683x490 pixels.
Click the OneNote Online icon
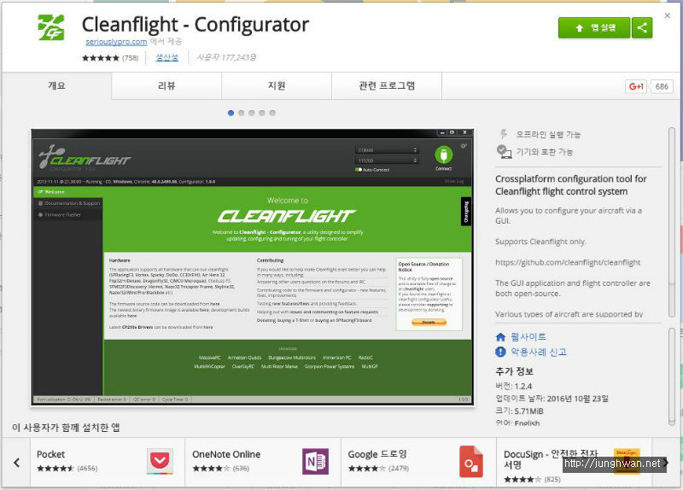[x=315, y=461]
